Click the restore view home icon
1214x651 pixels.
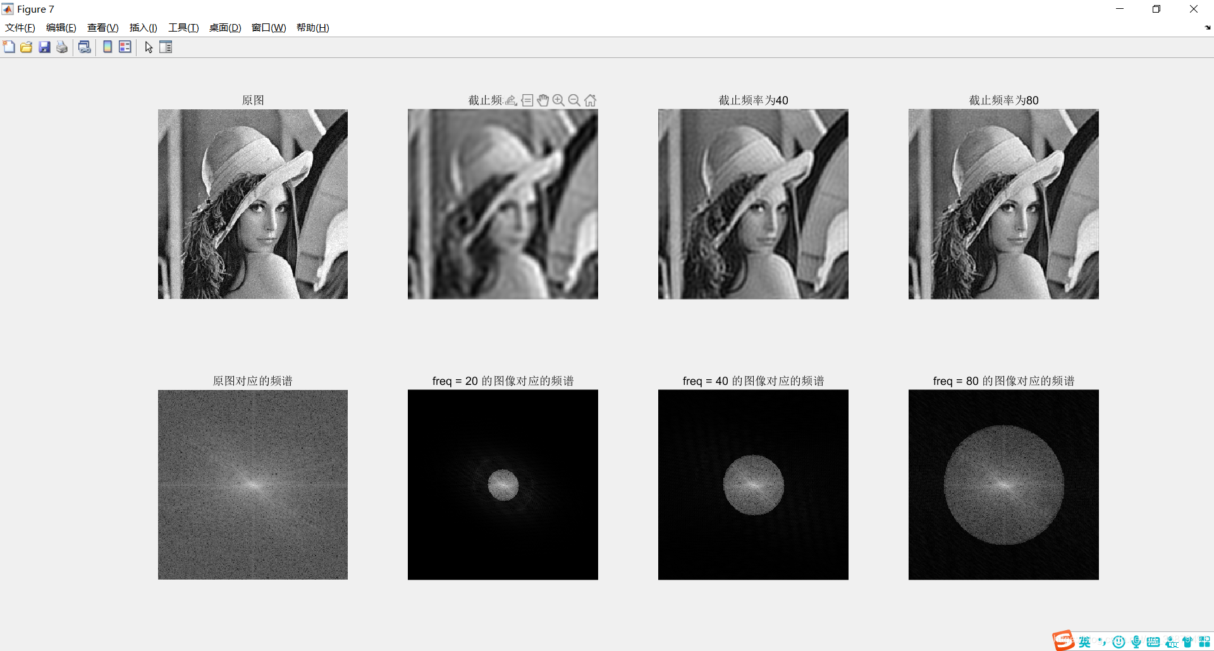(590, 100)
